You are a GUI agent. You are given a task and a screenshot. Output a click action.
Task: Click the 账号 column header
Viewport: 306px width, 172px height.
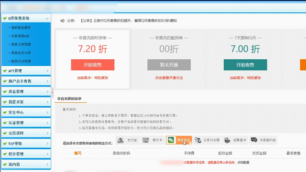click(78, 153)
